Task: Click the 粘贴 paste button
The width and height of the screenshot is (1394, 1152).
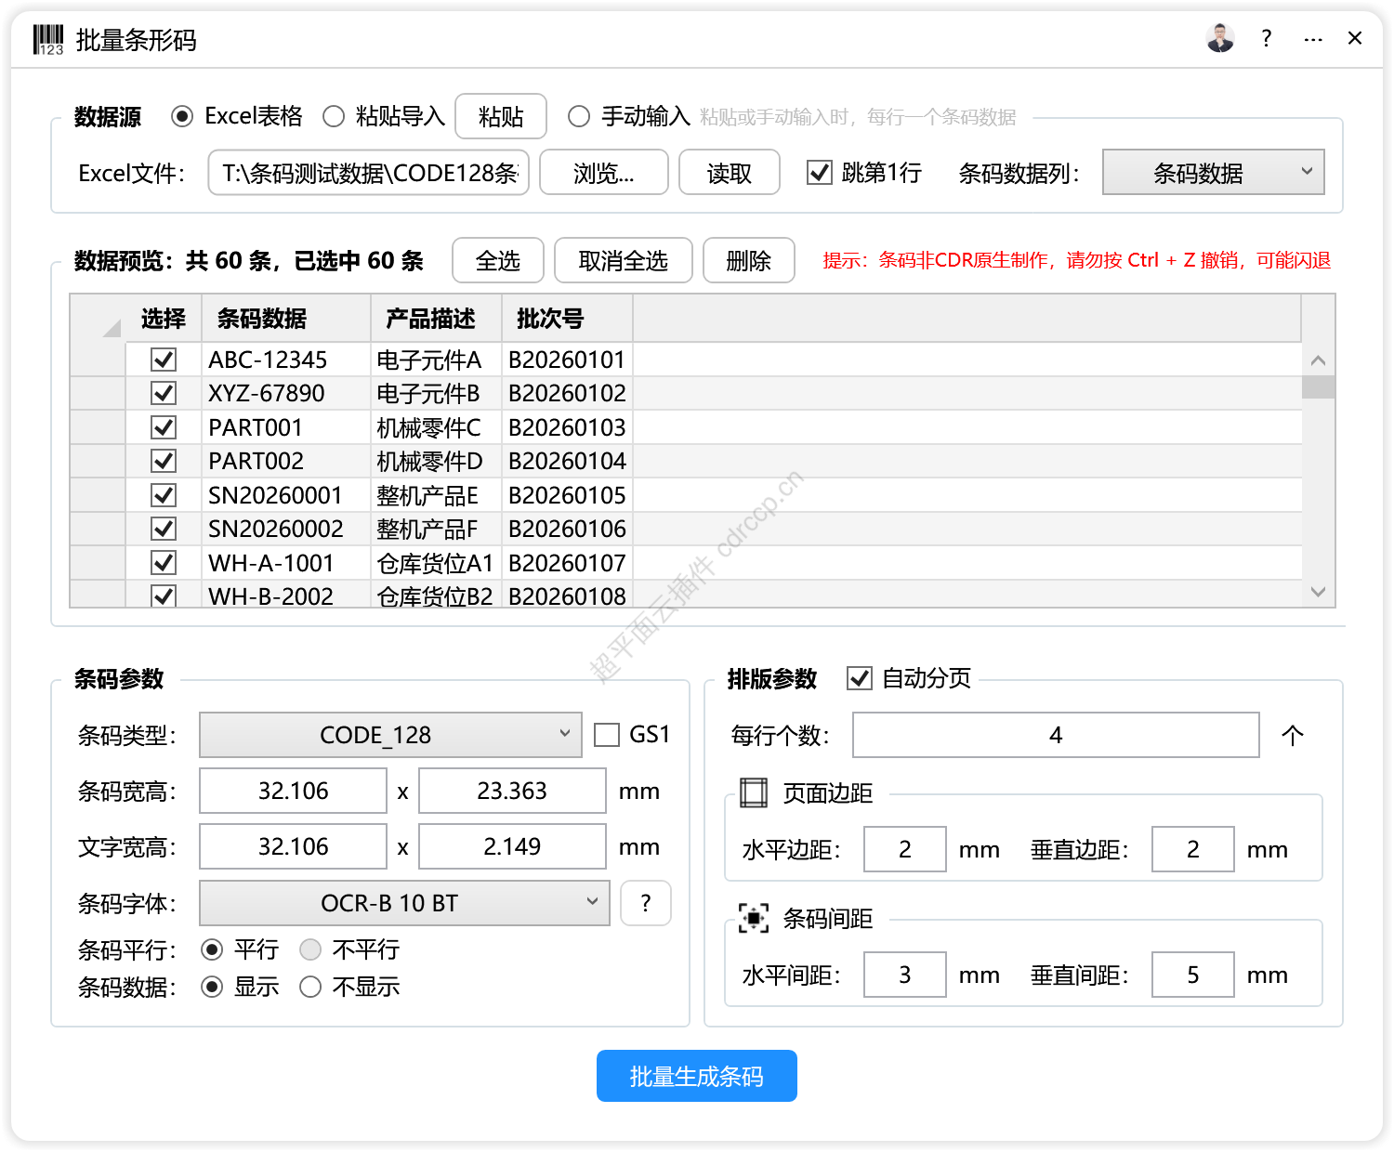Action: pos(501,117)
